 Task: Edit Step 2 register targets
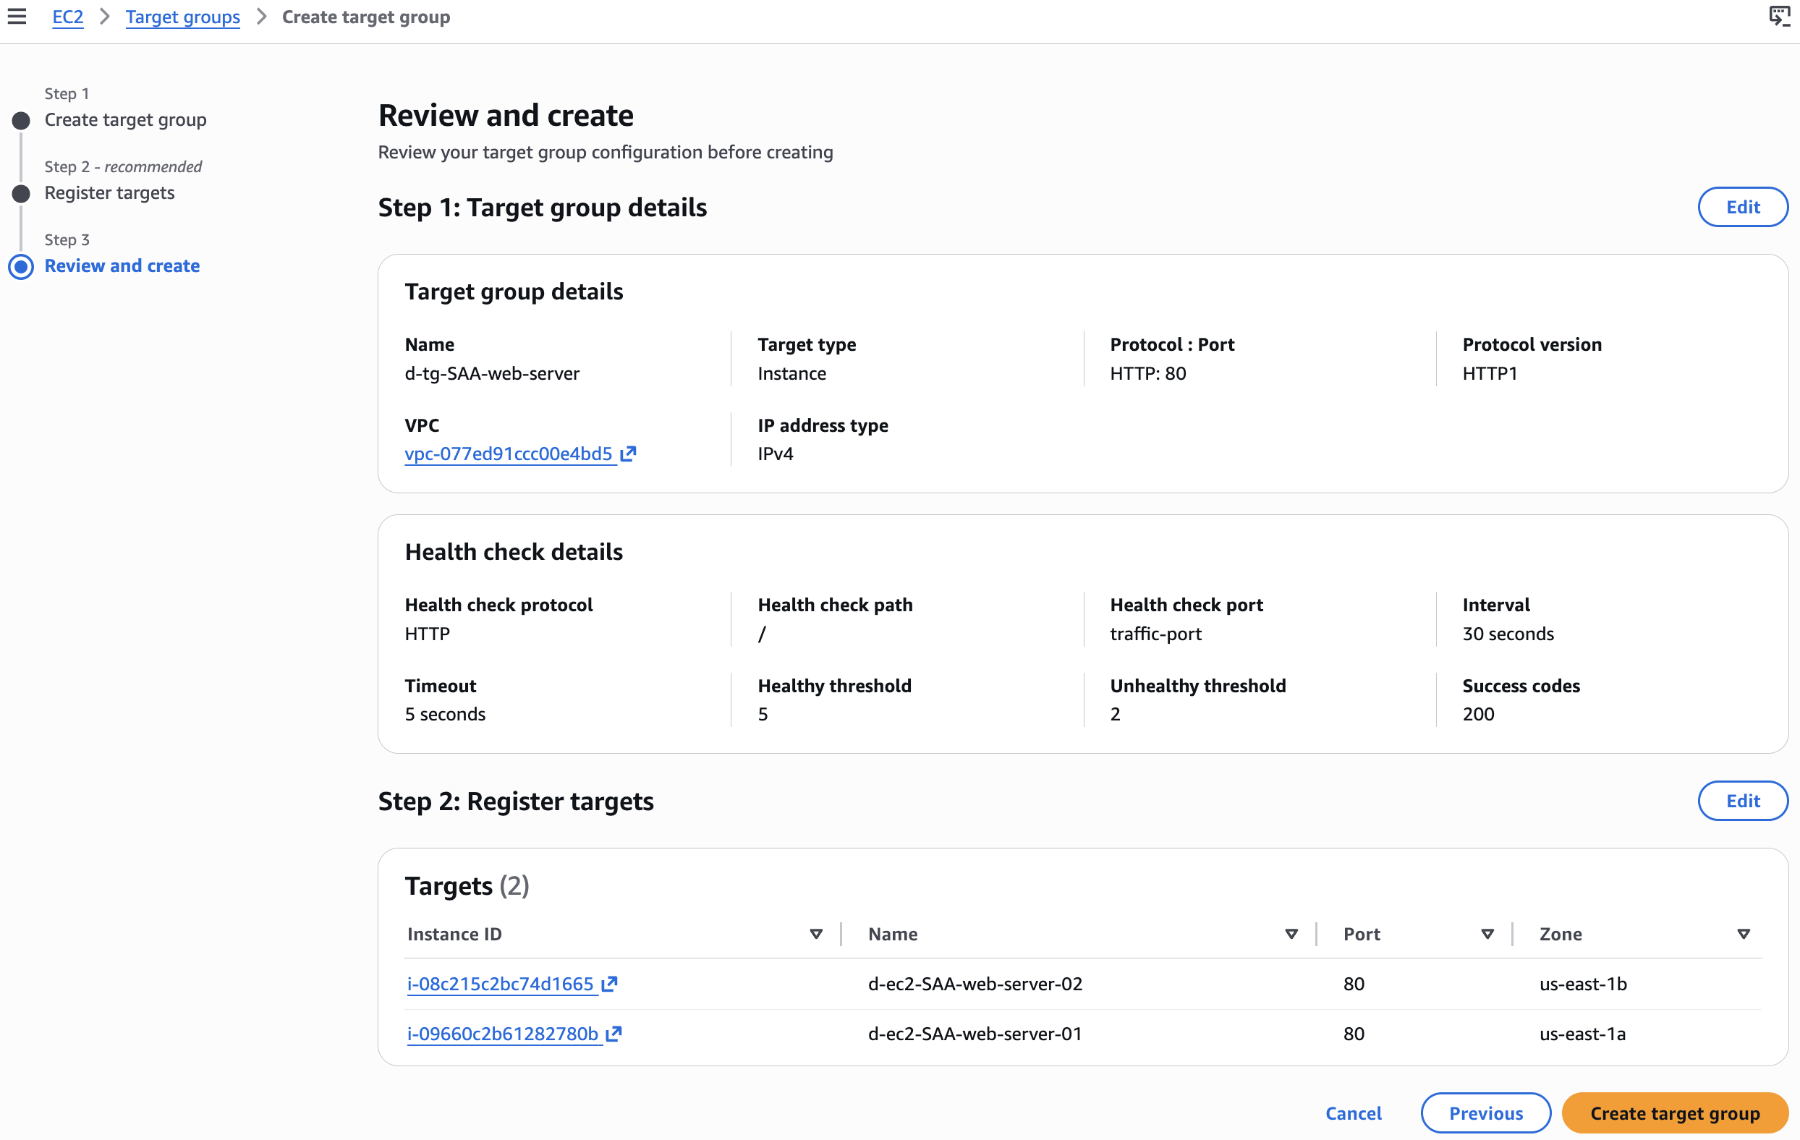[x=1742, y=801]
